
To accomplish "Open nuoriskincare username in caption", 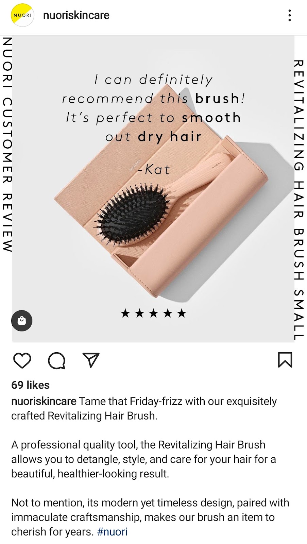I will coord(44,401).
